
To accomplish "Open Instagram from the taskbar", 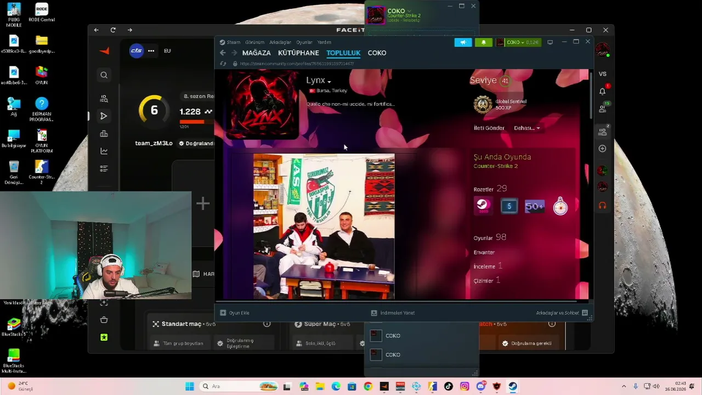I will pos(465,386).
